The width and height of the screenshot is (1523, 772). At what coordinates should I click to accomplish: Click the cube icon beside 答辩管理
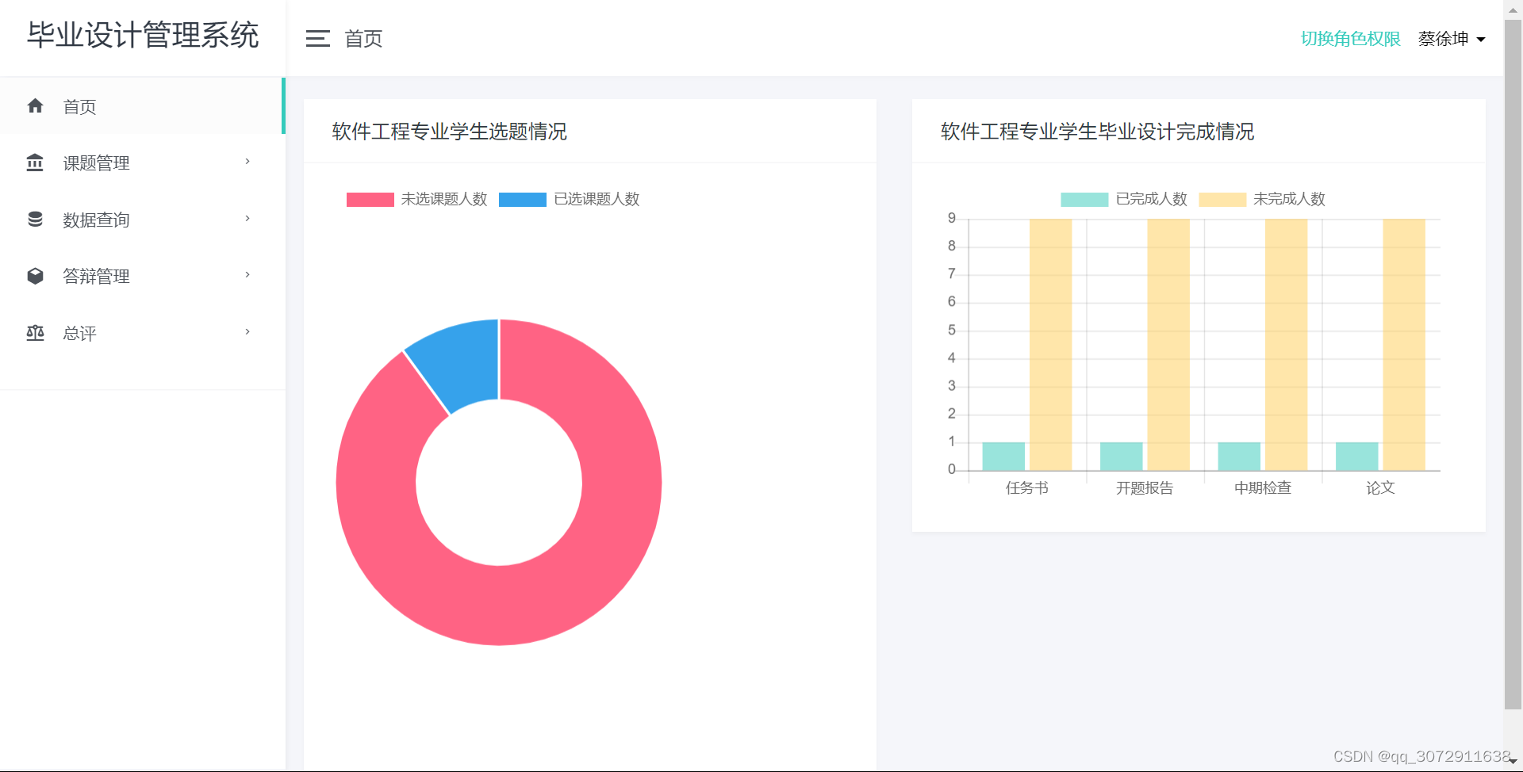click(x=35, y=276)
